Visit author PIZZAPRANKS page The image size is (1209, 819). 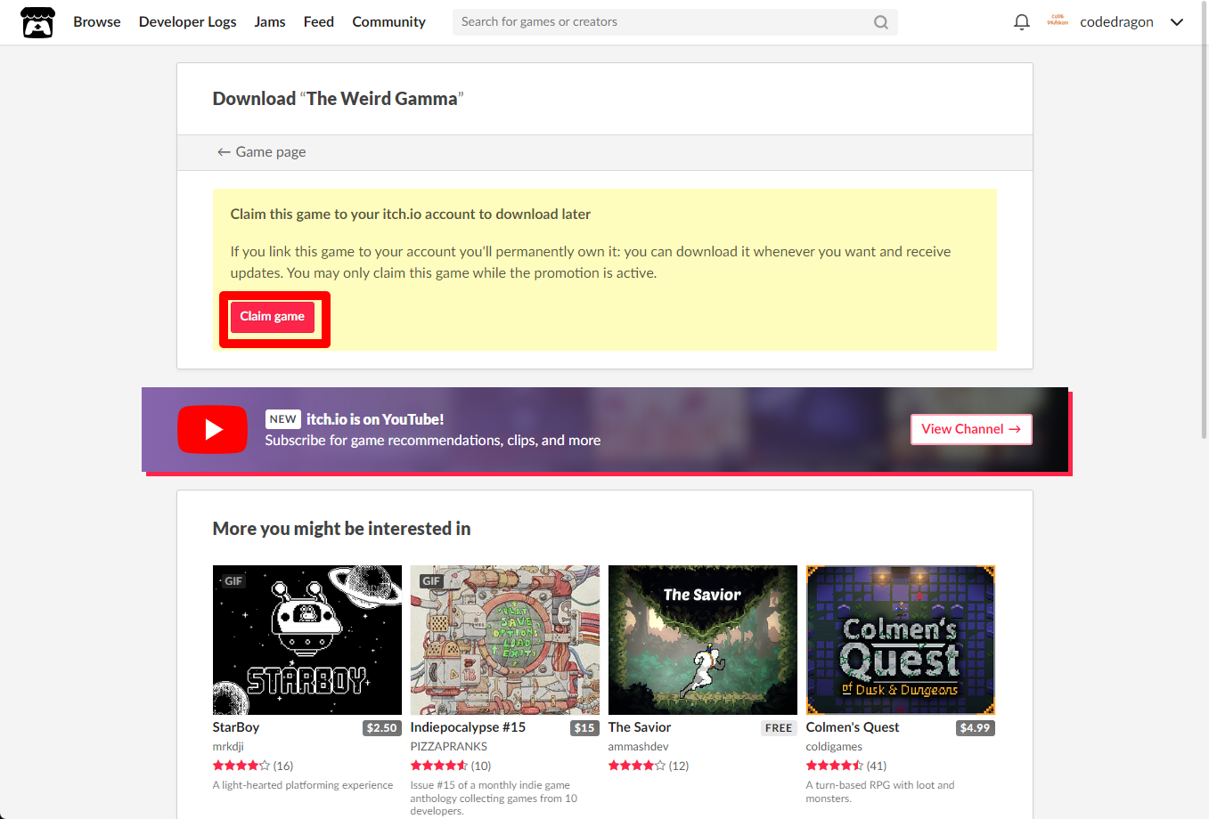(449, 747)
